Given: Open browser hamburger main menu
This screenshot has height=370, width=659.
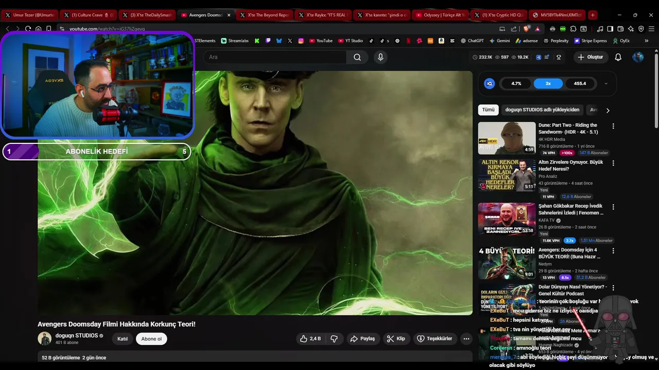Looking at the screenshot, I should [x=651, y=29].
